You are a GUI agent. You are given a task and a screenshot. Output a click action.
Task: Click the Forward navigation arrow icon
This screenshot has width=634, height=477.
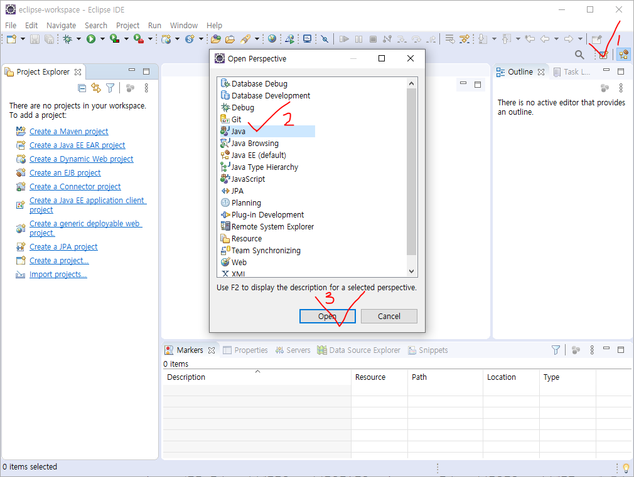(569, 39)
